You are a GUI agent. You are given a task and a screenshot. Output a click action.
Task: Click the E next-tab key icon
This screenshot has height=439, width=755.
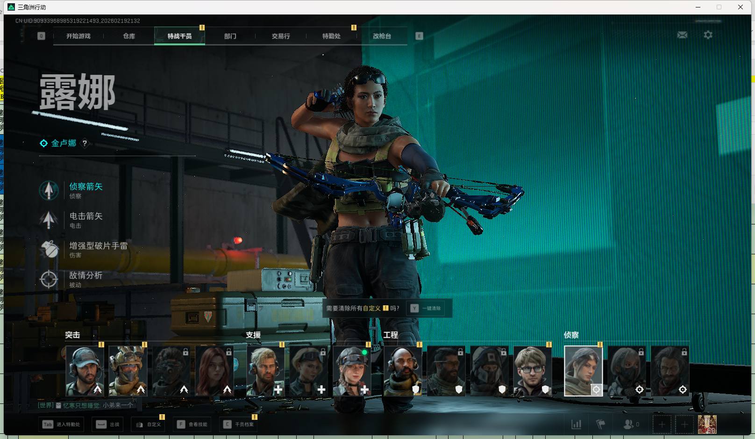pyautogui.click(x=419, y=36)
